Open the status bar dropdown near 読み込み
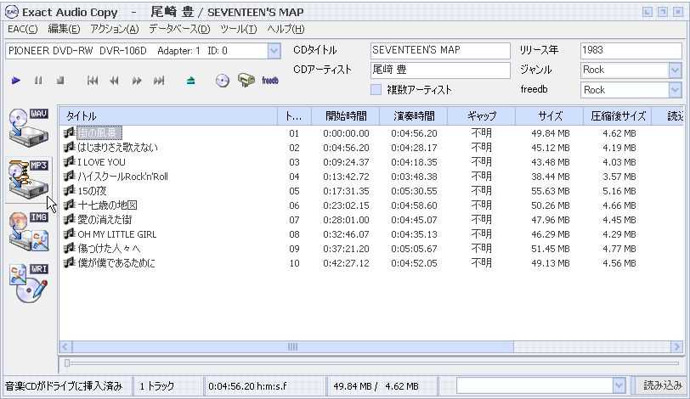 (619, 385)
